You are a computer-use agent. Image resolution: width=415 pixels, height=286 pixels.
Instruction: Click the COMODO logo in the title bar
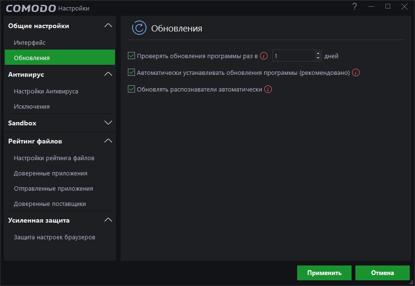coord(30,8)
